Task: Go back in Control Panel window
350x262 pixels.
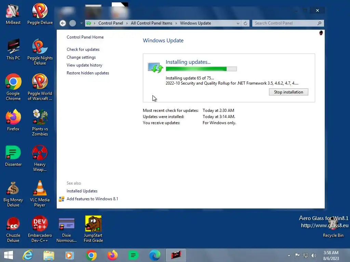Action: click(x=63, y=23)
